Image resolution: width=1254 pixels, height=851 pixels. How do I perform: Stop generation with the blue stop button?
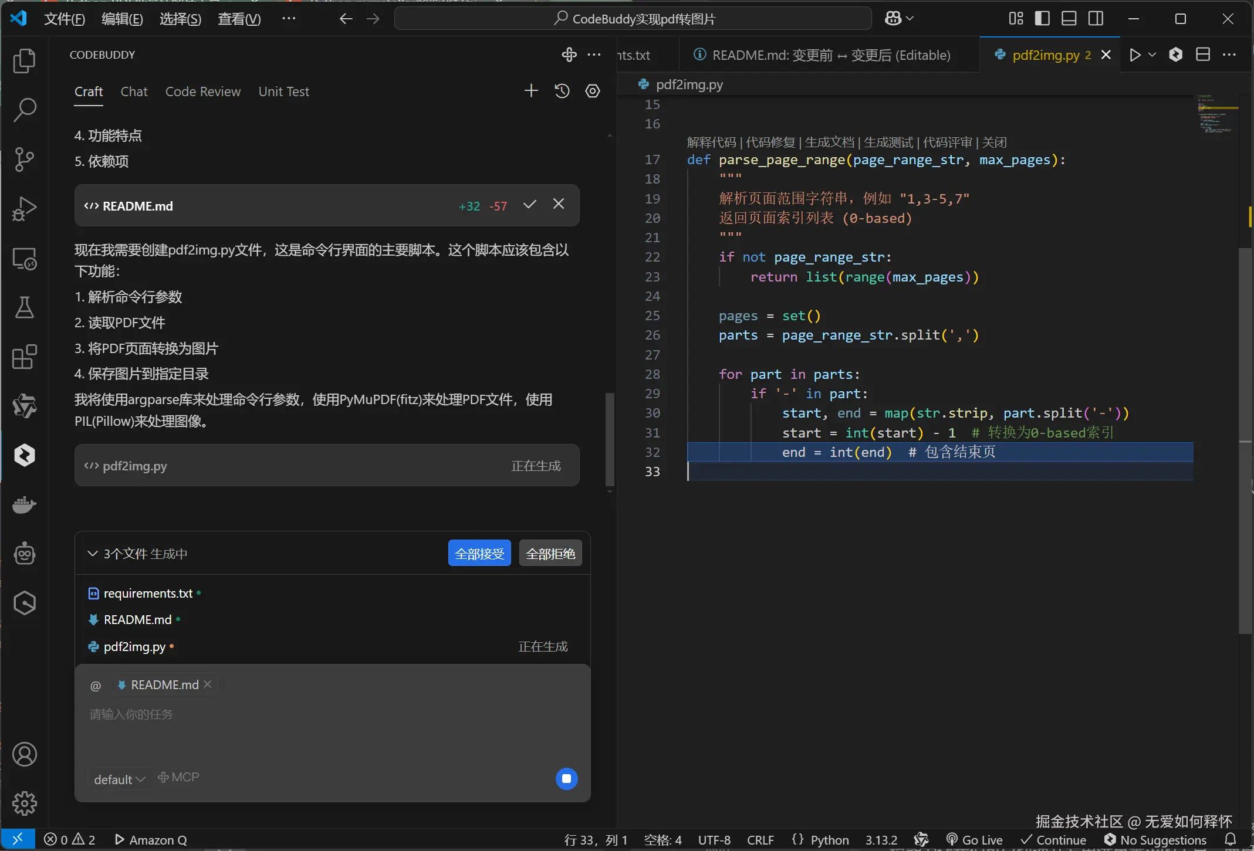(x=566, y=779)
